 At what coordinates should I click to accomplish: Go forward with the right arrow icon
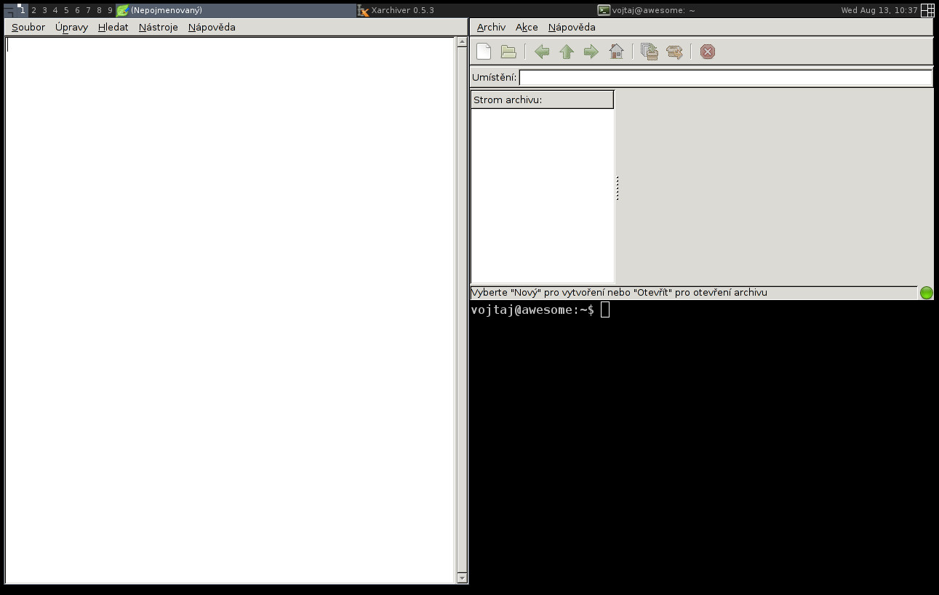point(591,52)
